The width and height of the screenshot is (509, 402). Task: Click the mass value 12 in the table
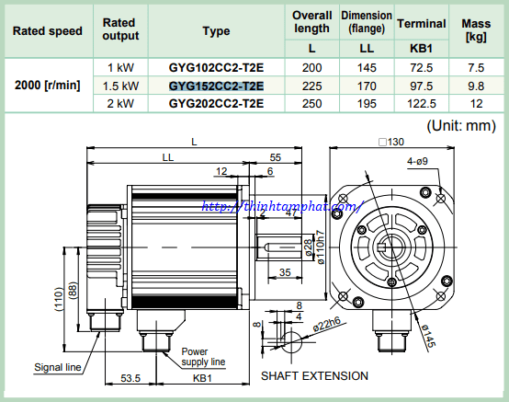click(x=476, y=104)
